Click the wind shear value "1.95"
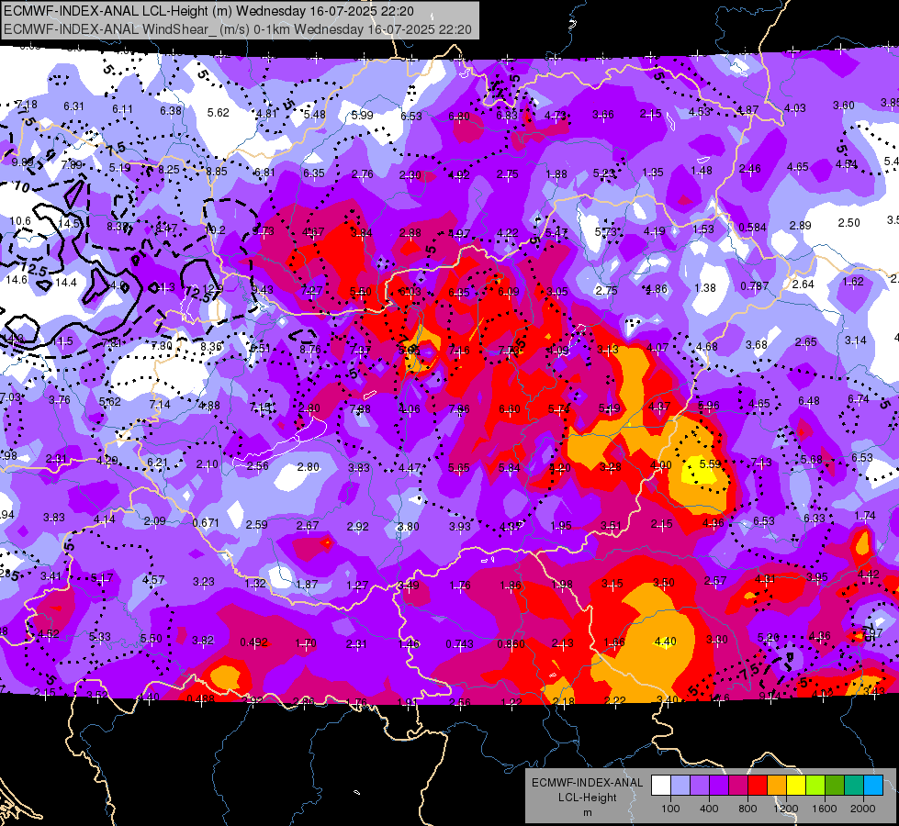899x826 pixels. [x=561, y=526]
